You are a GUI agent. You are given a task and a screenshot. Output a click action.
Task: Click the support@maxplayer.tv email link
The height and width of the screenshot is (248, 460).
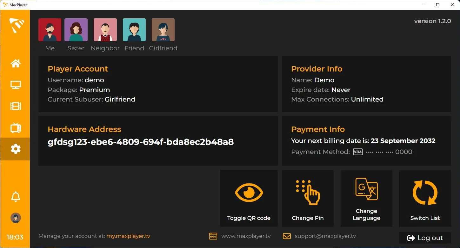point(325,236)
